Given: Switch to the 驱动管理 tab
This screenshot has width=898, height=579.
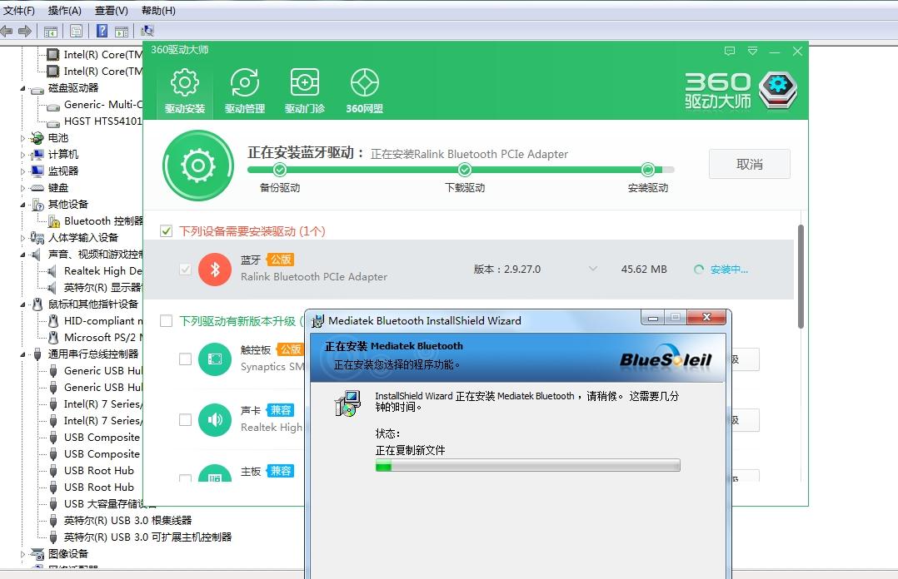Looking at the screenshot, I should (245, 91).
